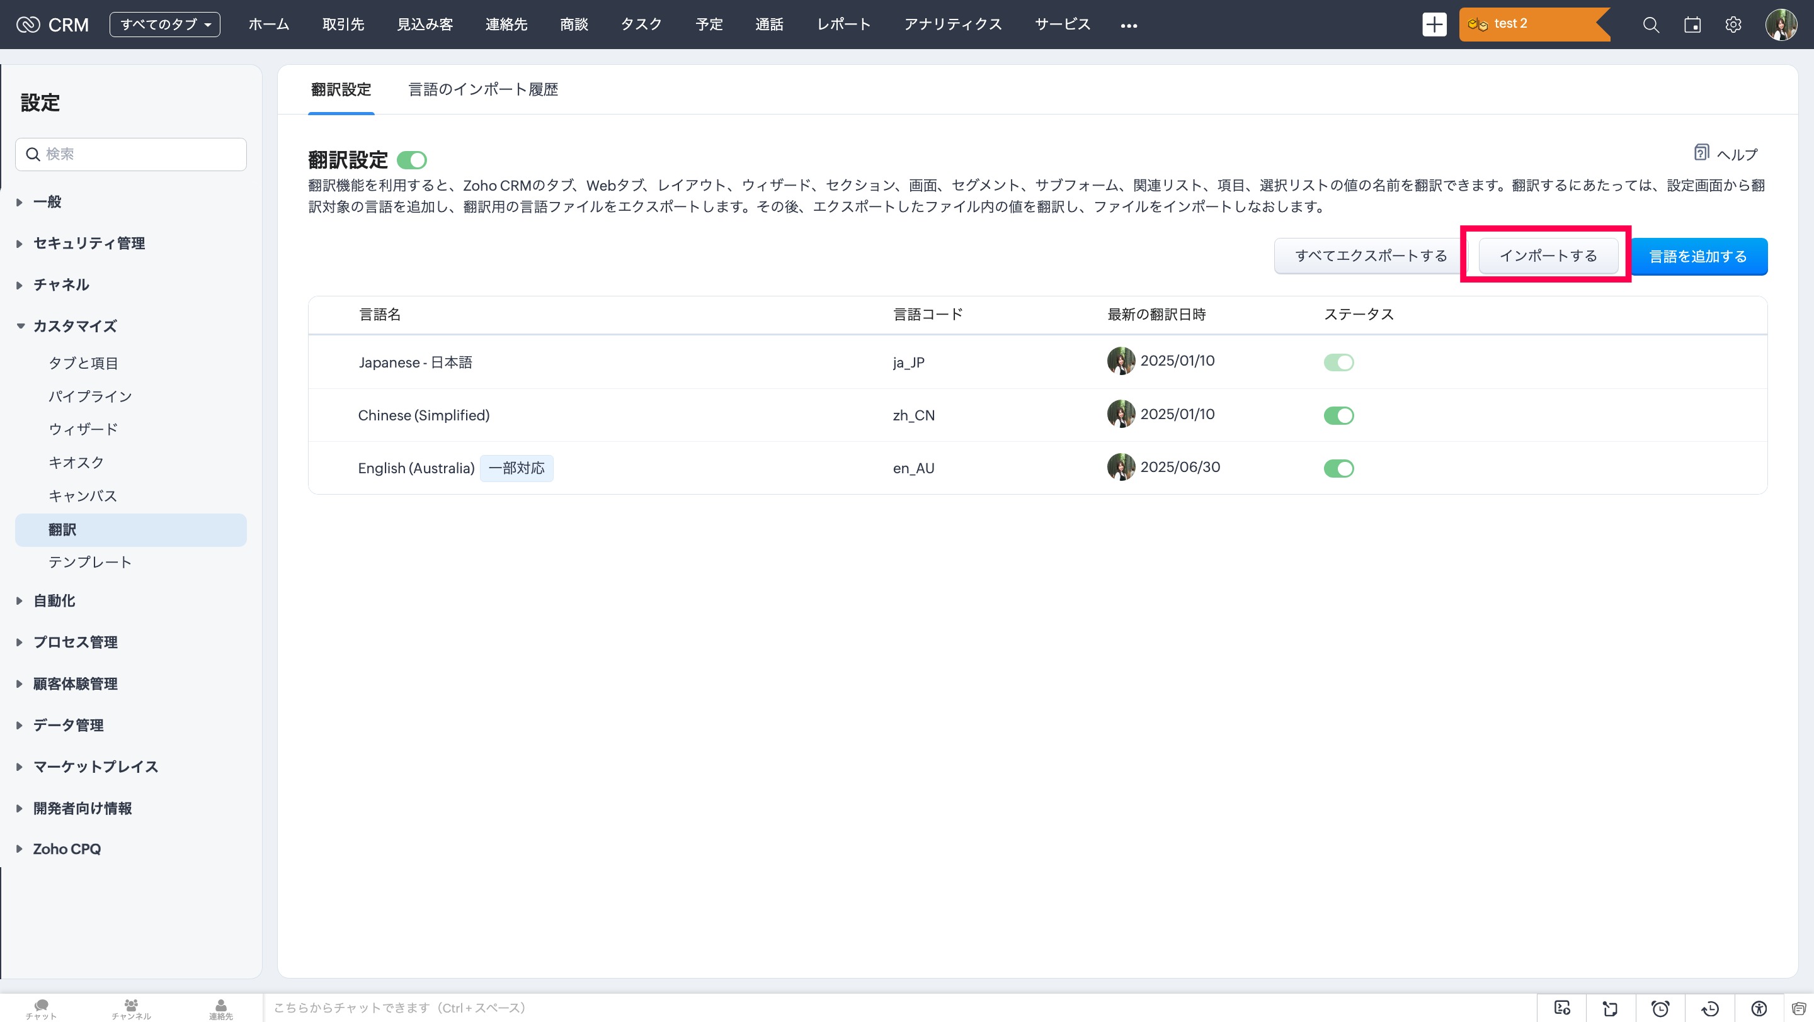
Task: Click the alarm clock icon in bottom bar
Action: [1660, 1008]
